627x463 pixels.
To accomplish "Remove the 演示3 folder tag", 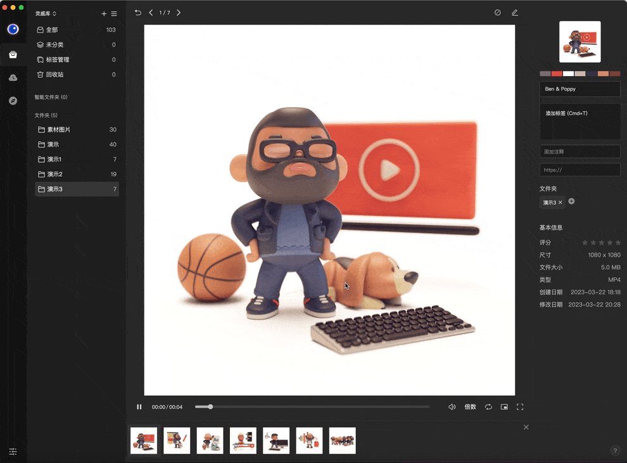I will [560, 202].
